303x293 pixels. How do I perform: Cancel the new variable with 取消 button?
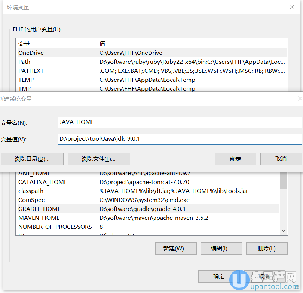[281, 159]
